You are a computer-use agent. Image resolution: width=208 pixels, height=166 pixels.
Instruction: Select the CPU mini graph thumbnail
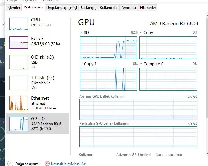tap(19, 24)
